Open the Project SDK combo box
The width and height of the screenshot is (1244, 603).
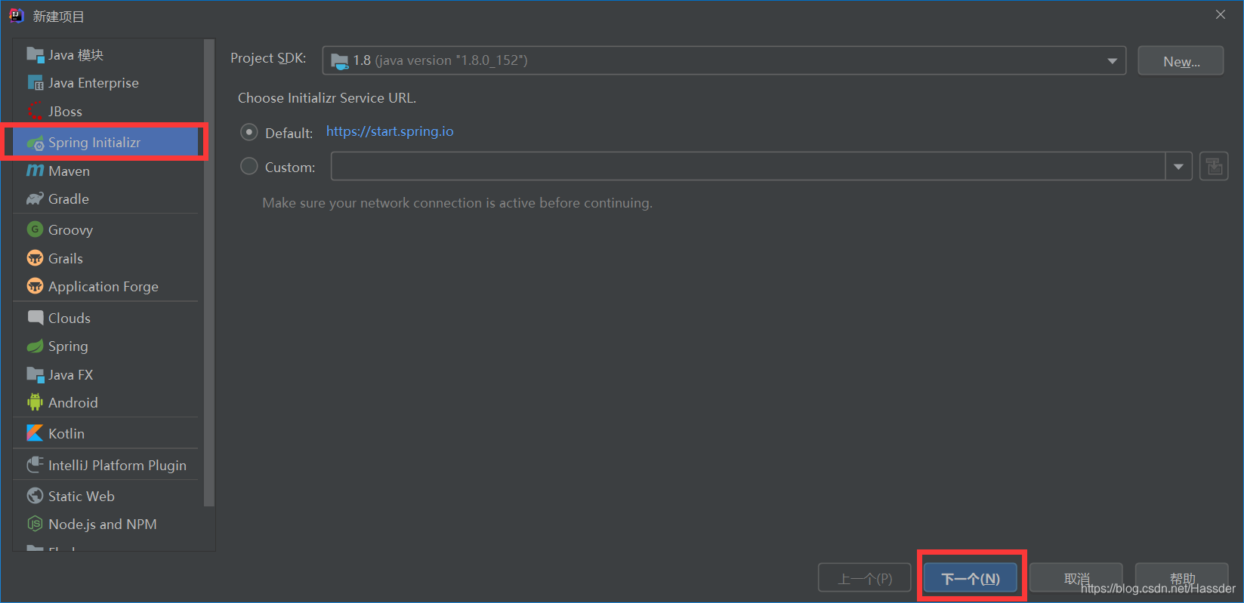(x=724, y=60)
